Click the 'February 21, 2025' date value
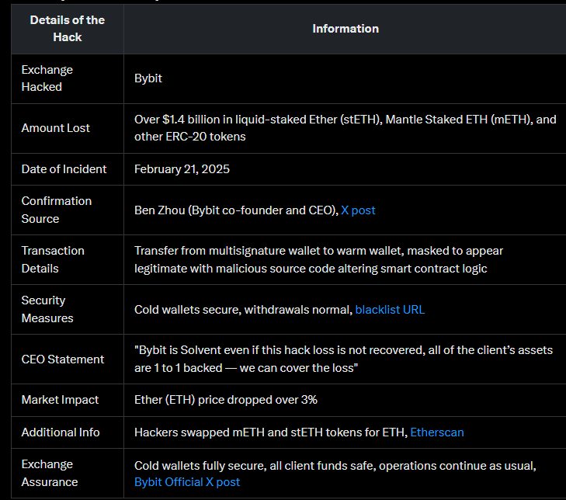566x500 pixels. [182, 169]
